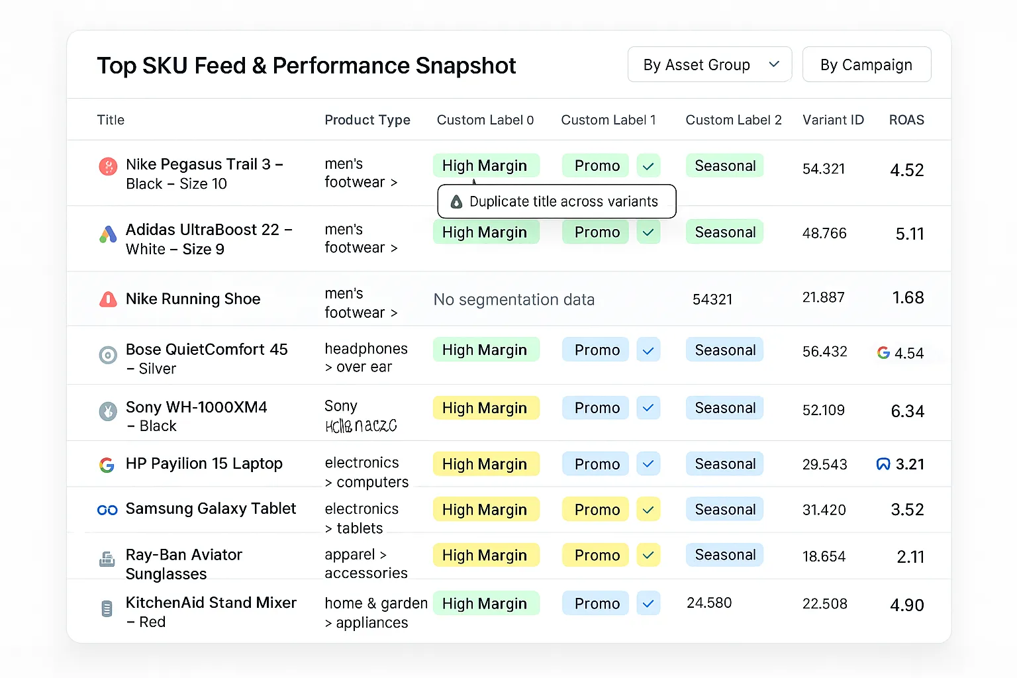Toggle the Promo checkmark in HP Pavilion row
1017x678 pixels.
(x=648, y=463)
